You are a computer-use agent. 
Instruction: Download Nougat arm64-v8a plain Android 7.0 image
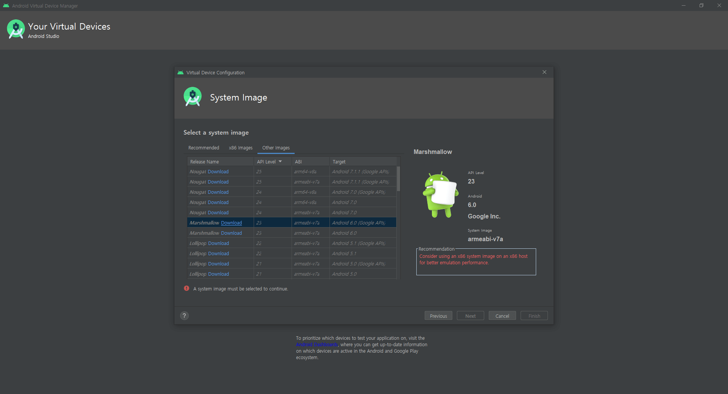[218, 202]
